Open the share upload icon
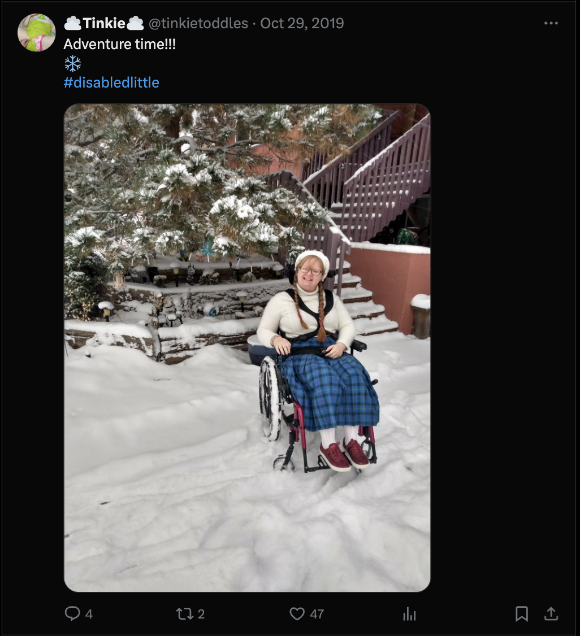580x636 pixels. (x=551, y=614)
